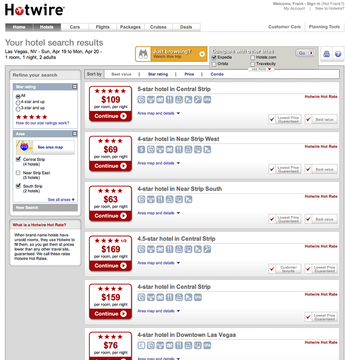The image size is (345, 360).
Task: Collapse the Area panel
Action: (75, 133)
